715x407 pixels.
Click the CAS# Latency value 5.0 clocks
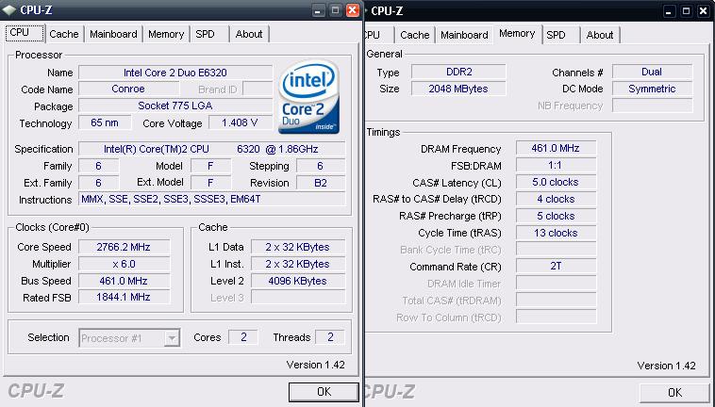tap(556, 182)
